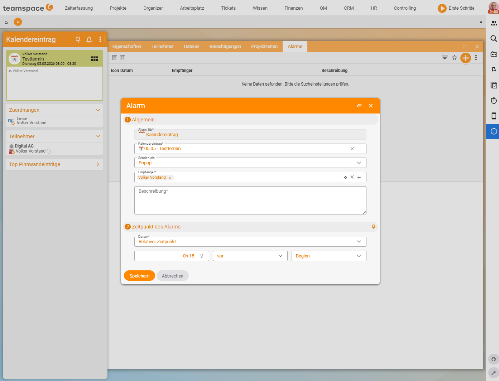
Task: Open the Volker Vorstand owner link under Zuordnungen
Action: (32, 123)
